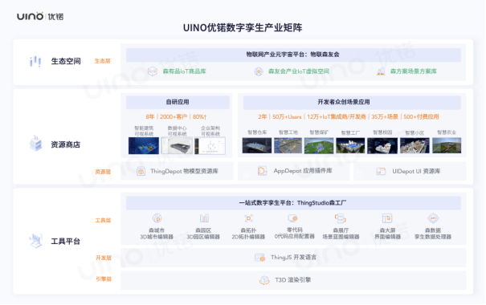This screenshot has height=305, width=486.
Task: Open the 智慧小区 scene thumbnail
Action: click(x=415, y=145)
